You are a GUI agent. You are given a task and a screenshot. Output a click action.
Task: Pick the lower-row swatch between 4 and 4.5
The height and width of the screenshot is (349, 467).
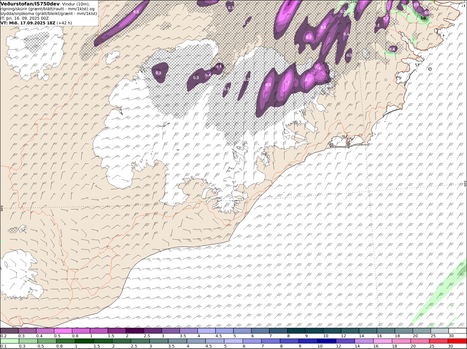point(196,341)
